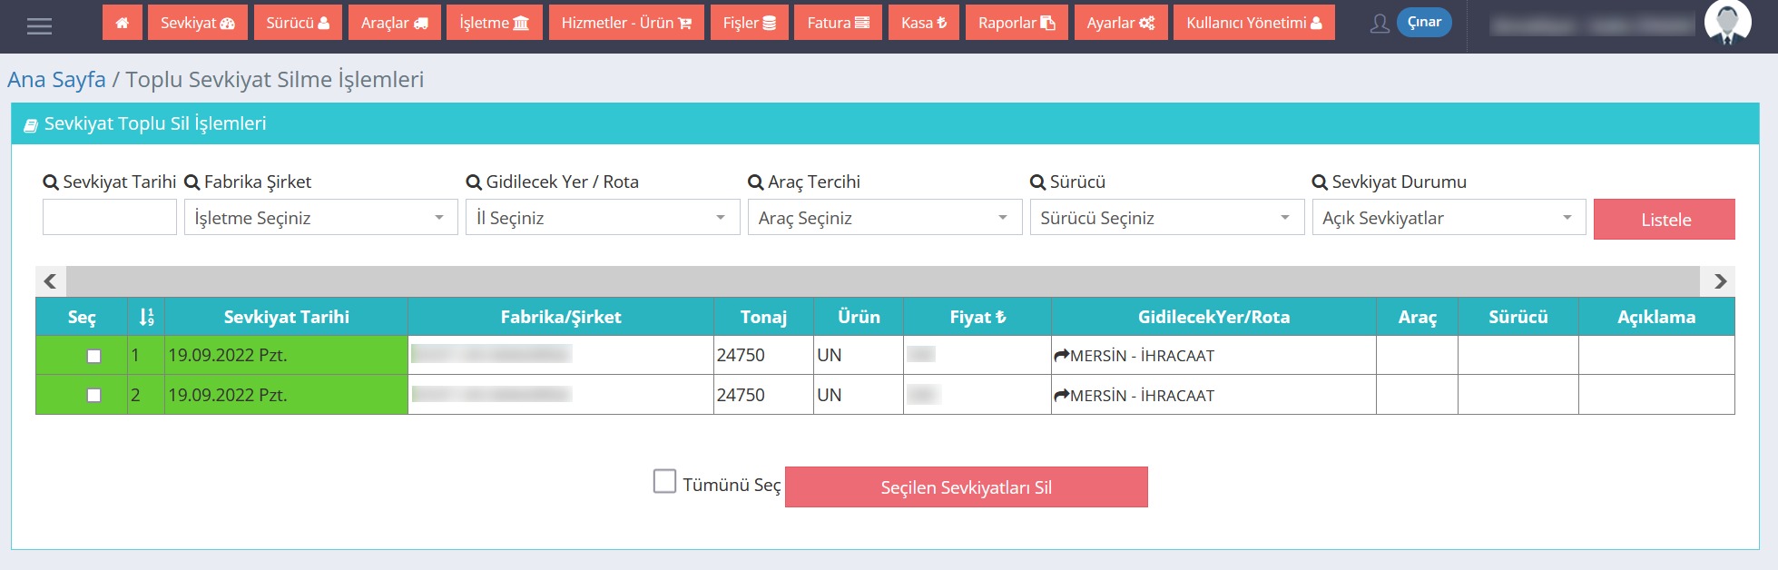Go to home via house icon
The width and height of the screenshot is (1778, 570).
(x=123, y=23)
